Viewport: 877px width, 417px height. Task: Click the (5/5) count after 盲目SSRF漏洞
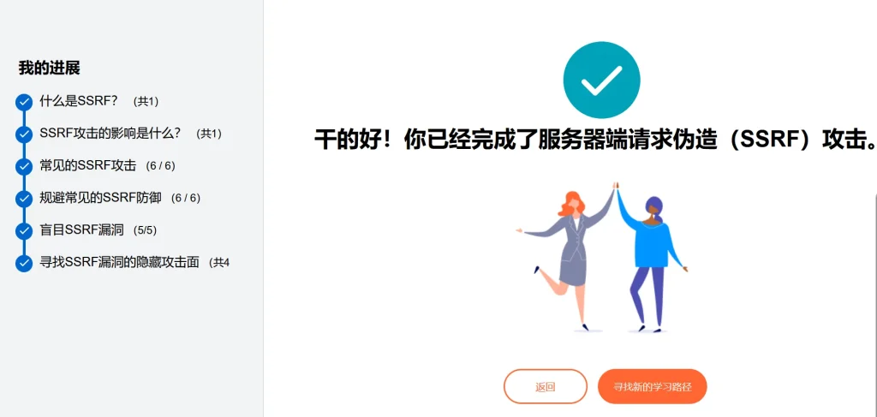141,229
